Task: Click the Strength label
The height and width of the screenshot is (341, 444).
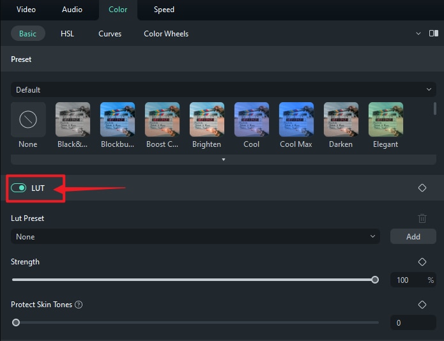Action: coord(25,262)
